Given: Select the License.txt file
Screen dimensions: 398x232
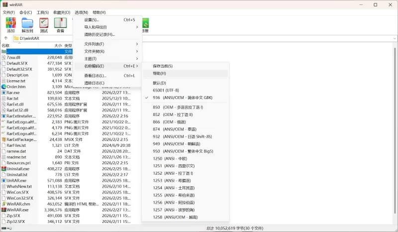Looking at the screenshot, I should [x=16, y=81].
